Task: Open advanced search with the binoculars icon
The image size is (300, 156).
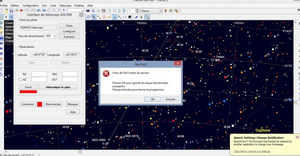Action: [x=88, y=11]
